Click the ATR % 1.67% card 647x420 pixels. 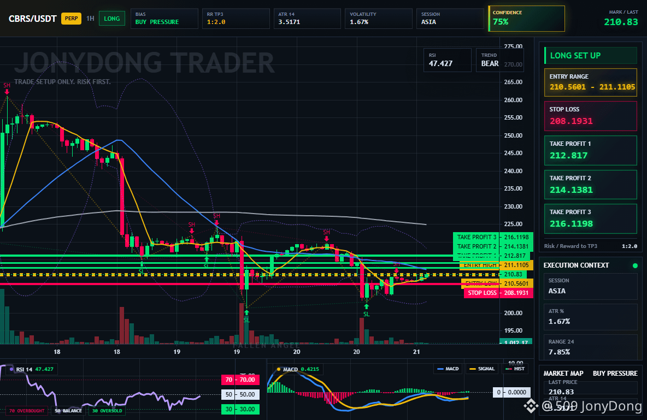tap(591, 317)
